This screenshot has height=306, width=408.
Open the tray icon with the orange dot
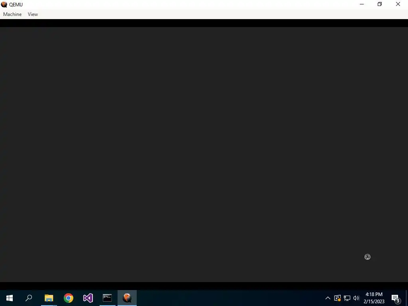tap(337, 298)
